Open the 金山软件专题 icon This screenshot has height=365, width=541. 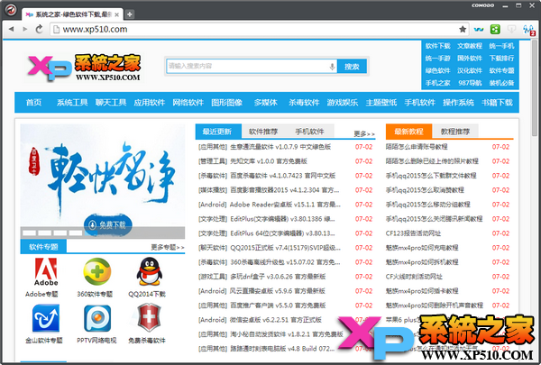[46, 318]
